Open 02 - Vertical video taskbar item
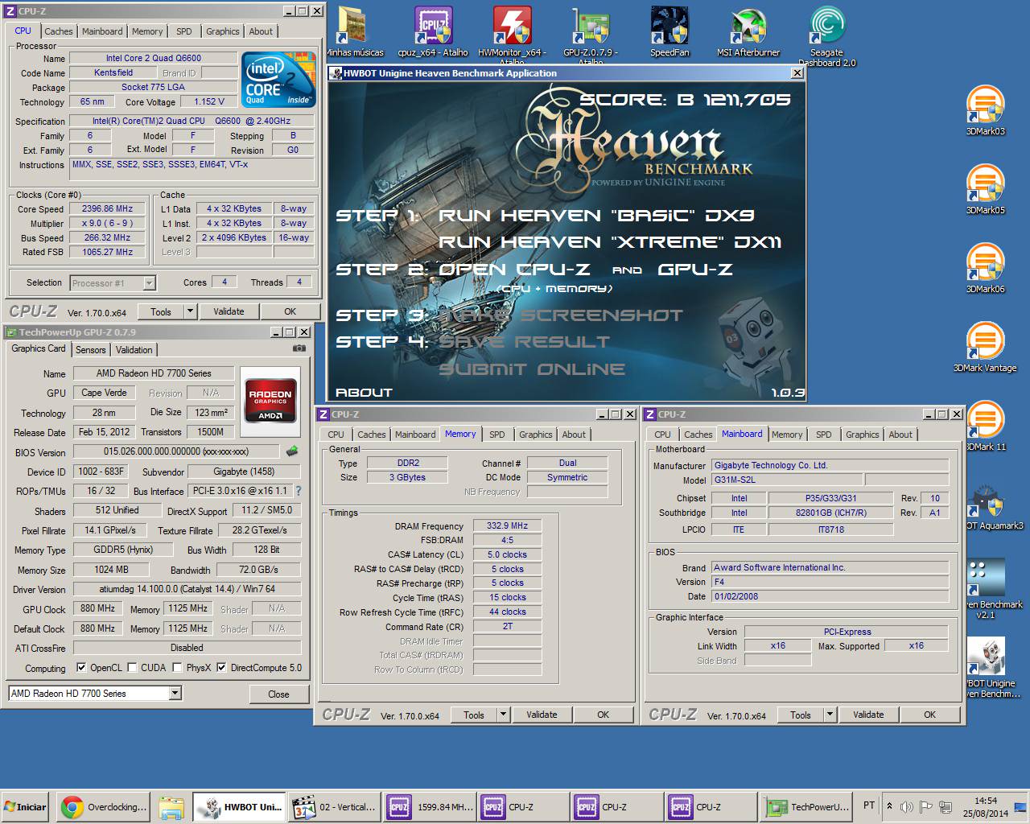Screen dimensions: 1030x824 point(334,807)
